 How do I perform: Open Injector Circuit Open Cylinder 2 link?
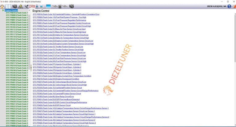pos(57,67)
